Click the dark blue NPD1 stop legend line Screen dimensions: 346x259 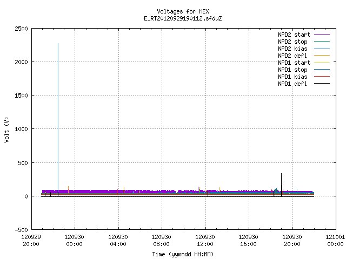322,70
